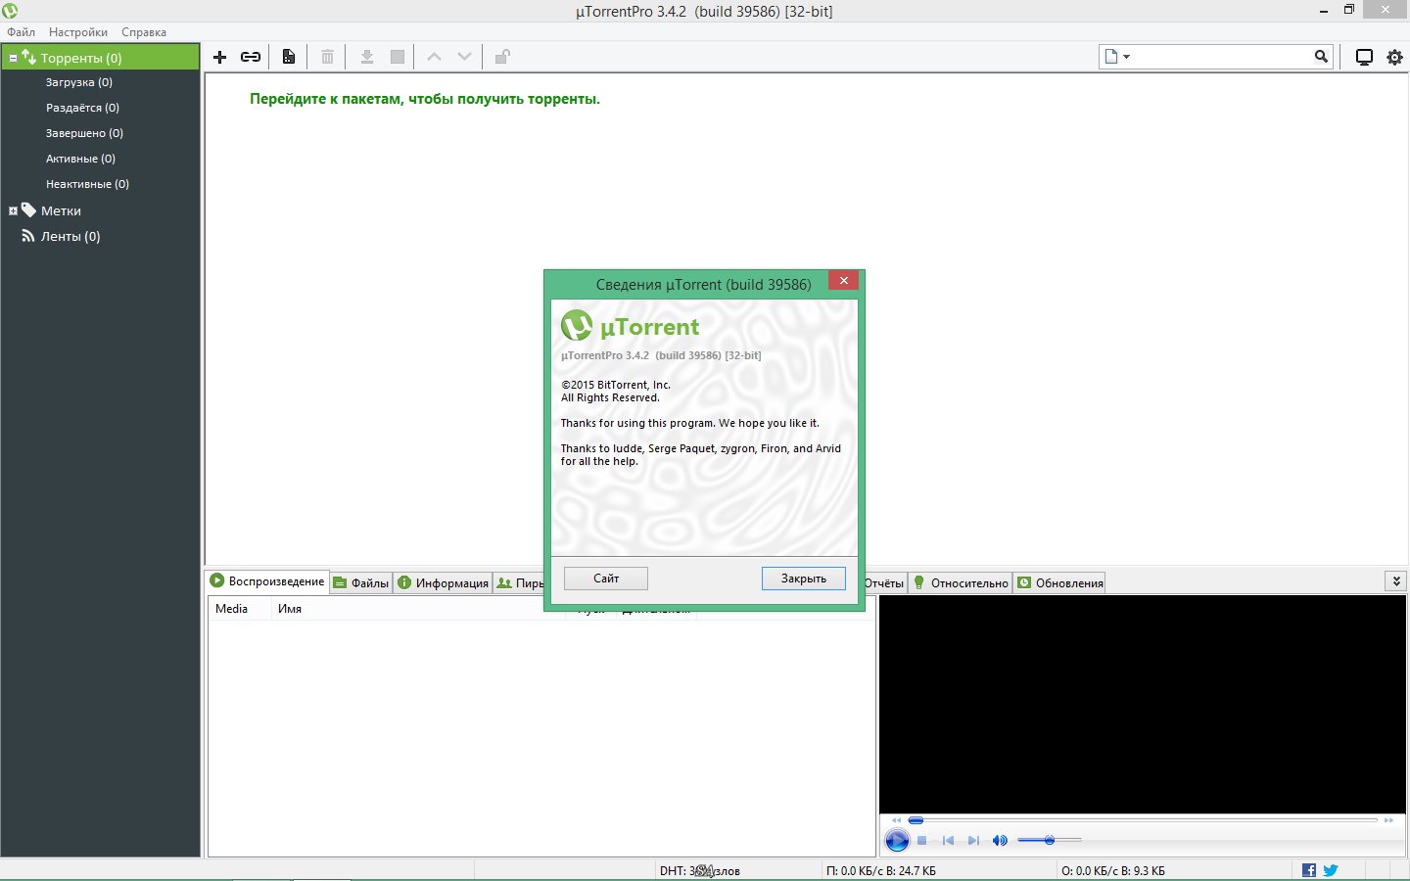Click the Twitter icon in status bar
The image size is (1410, 881).
pyautogui.click(x=1330, y=870)
